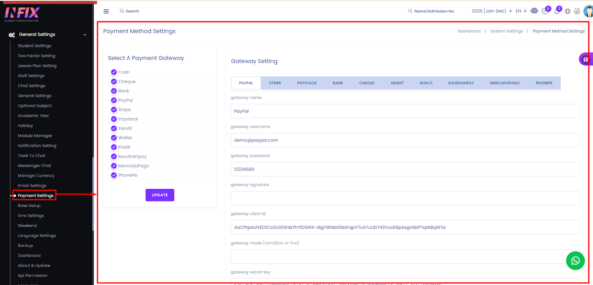Click the magnifier icon beside Name/Admission No.

pos(410,11)
